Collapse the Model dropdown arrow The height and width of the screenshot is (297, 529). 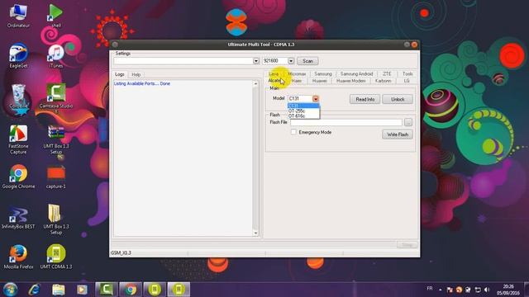[x=316, y=99]
